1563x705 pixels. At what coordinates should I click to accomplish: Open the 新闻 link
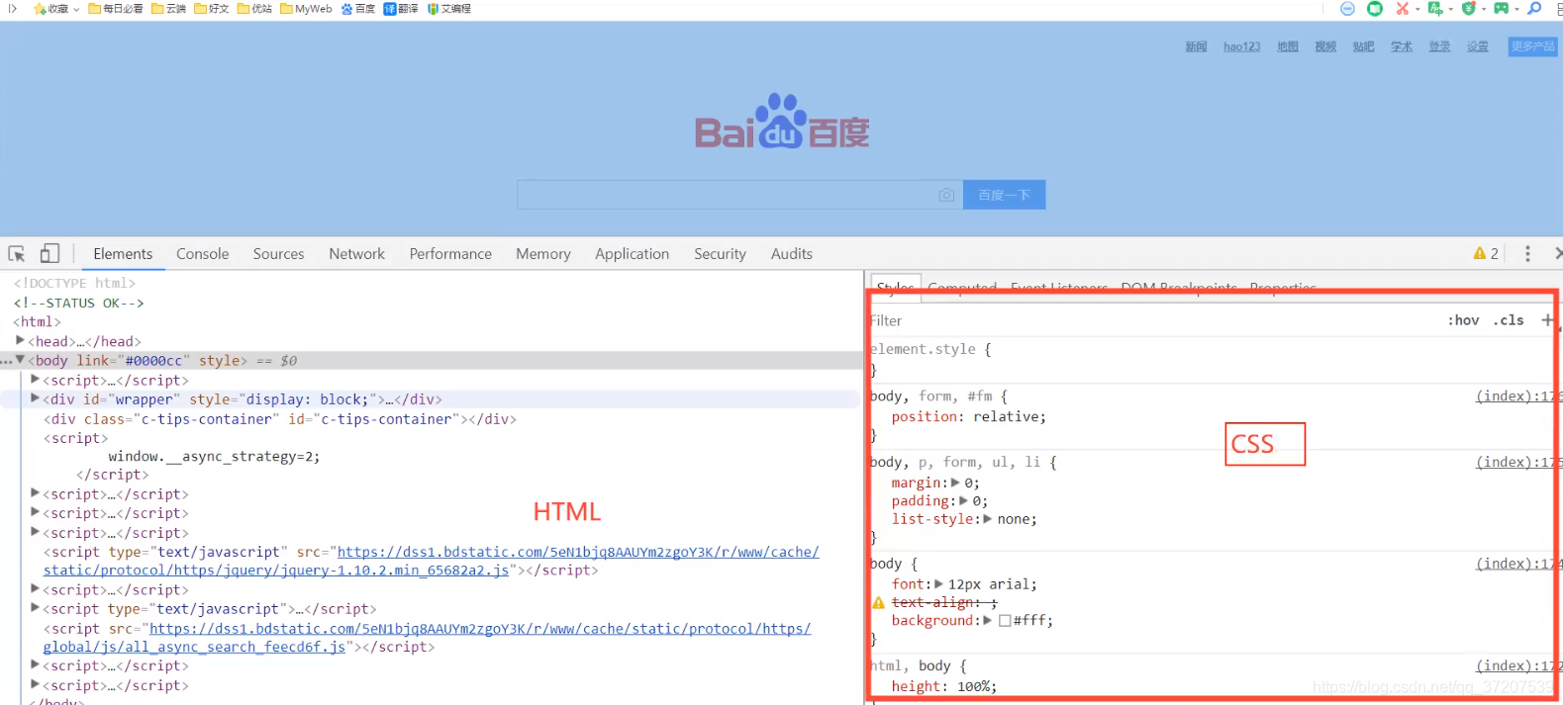point(1197,46)
